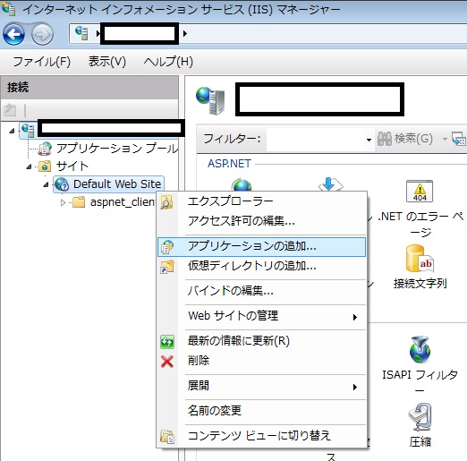Choose エクスプローラー from context menu
Image resolution: width=467 pixels, height=461 pixels.
(261, 201)
